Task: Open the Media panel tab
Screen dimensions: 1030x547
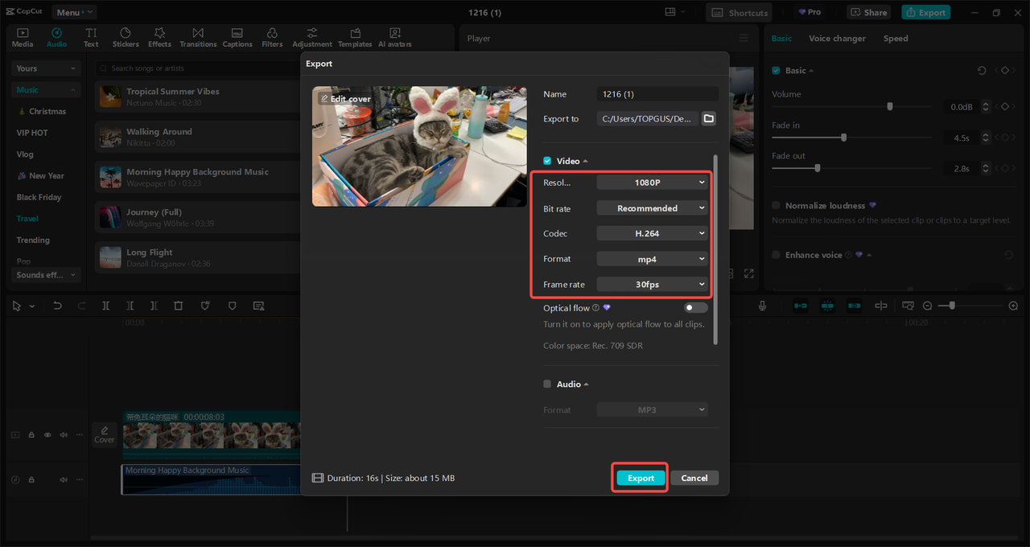Action: coord(23,37)
